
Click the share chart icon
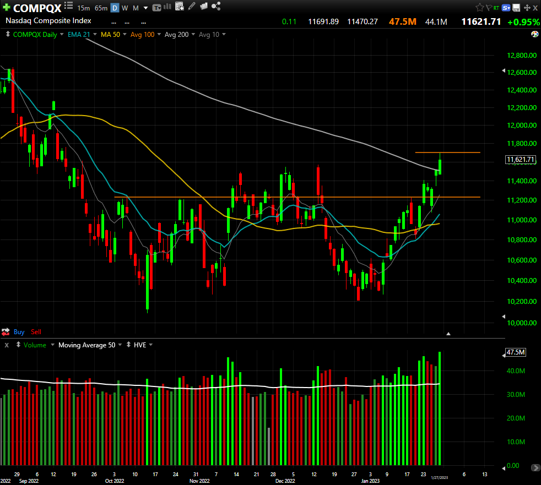(x=216, y=6)
